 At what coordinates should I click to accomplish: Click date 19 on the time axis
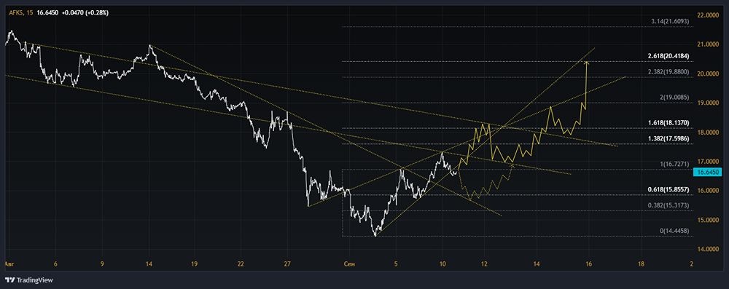(x=195, y=264)
